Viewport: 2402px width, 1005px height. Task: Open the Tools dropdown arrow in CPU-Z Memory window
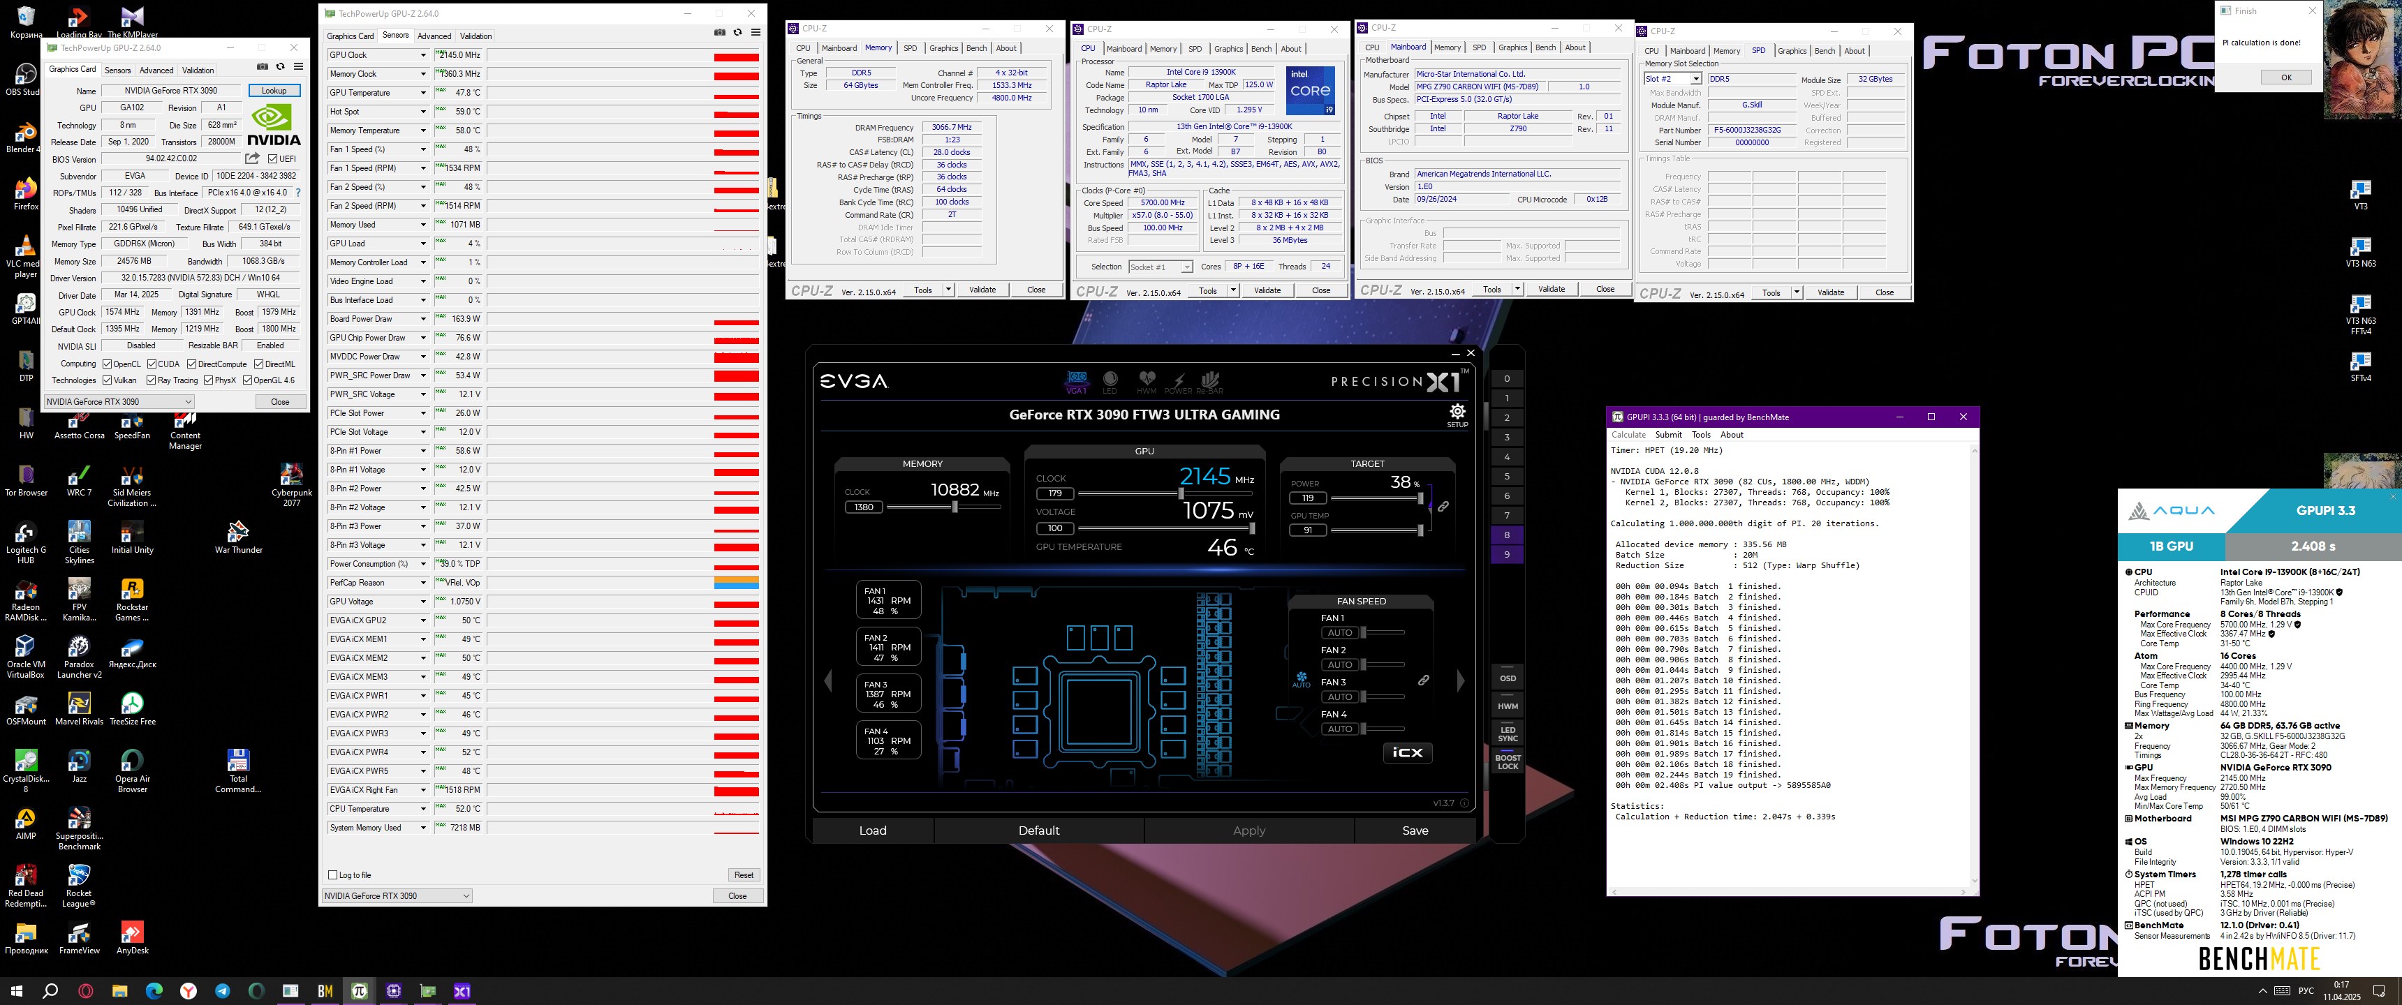[x=948, y=290]
